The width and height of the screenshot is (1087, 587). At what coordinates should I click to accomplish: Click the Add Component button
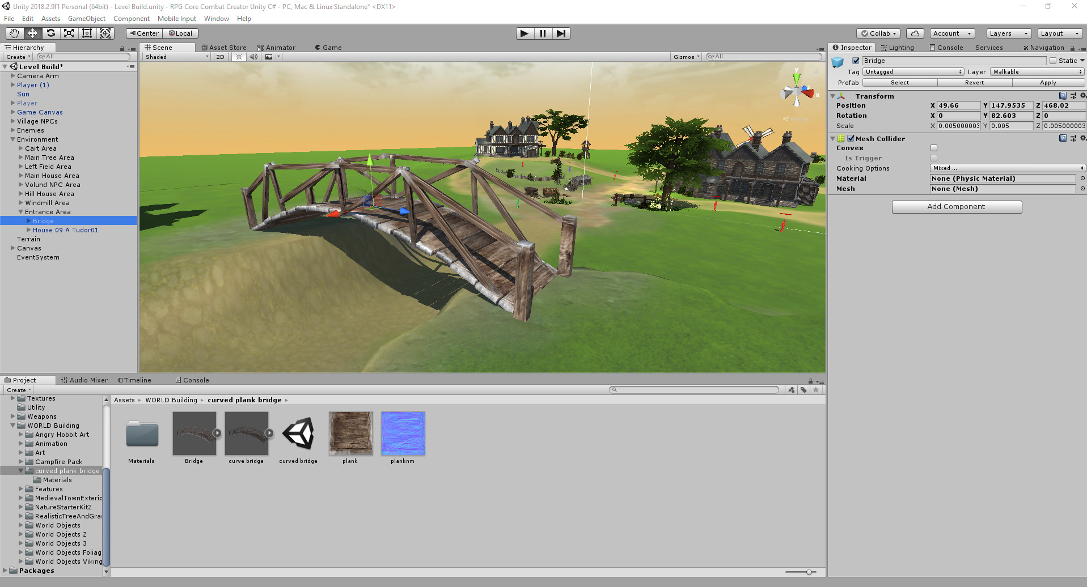[957, 207]
